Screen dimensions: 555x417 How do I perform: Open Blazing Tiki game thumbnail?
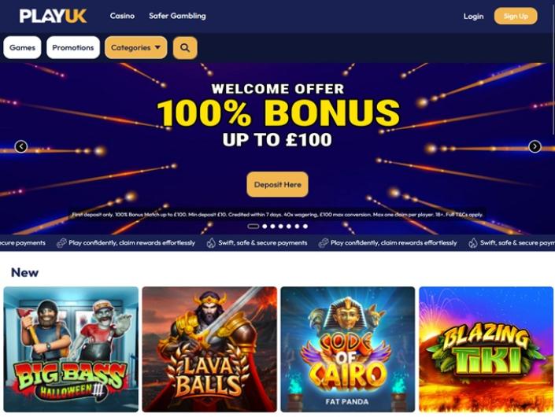(x=486, y=349)
